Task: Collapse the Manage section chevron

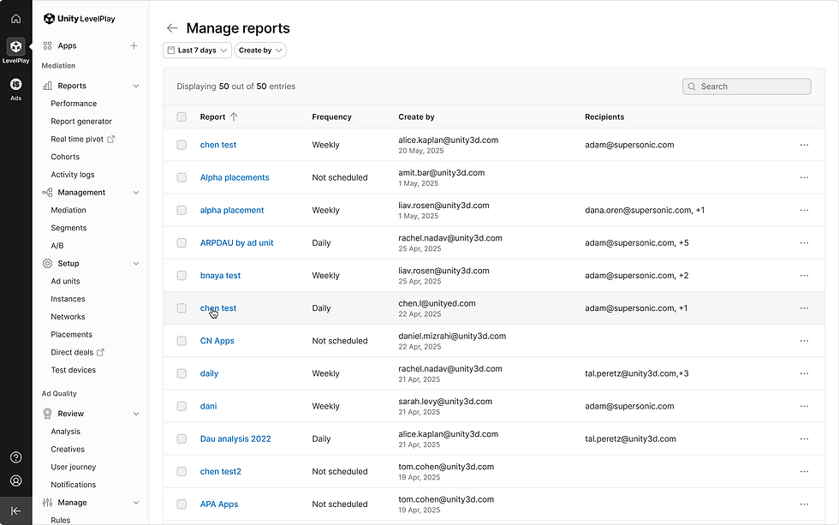Action: point(136,503)
